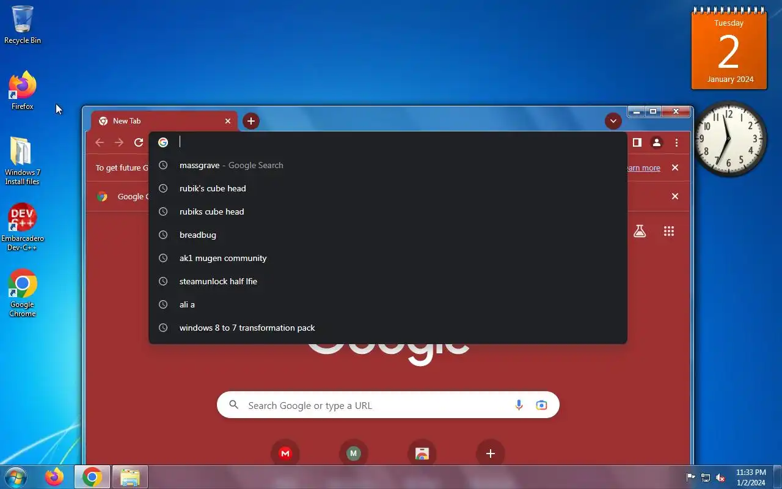The width and height of the screenshot is (782, 489).
Task: Click the Chrome forward arrow button
Action: coord(119,142)
